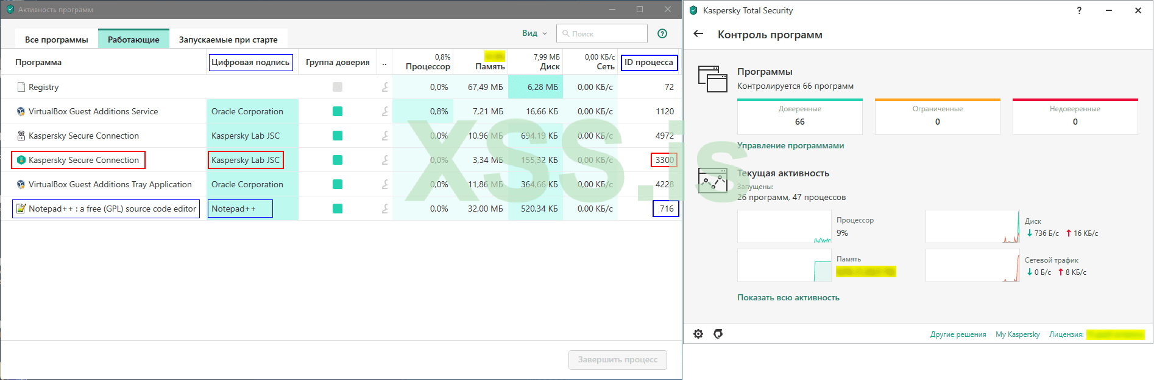Screen dimensions: 1154x380
Task: Open Запускаемые при старте tab
Action: click(x=228, y=40)
